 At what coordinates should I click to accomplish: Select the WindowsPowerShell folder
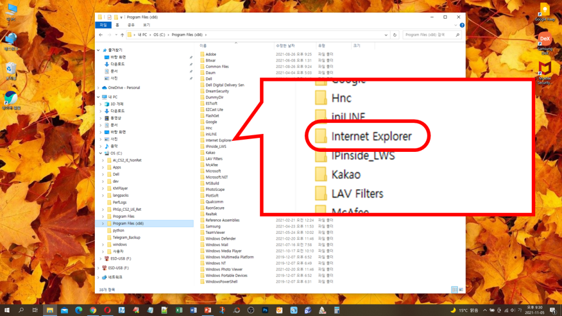point(222,282)
